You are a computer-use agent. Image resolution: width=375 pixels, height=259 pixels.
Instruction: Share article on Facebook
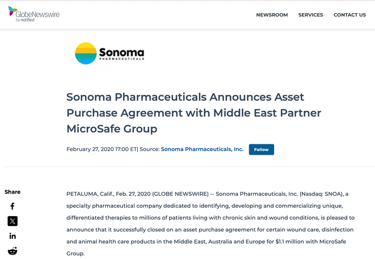[12, 206]
